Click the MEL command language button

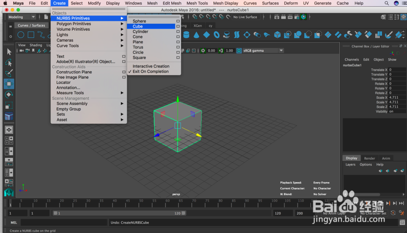pyautogui.click(x=14, y=222)
